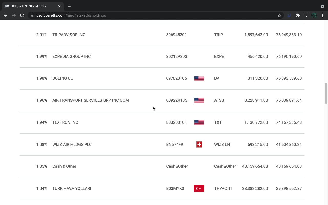Click the BA ticker symbol

coord(217,78)
